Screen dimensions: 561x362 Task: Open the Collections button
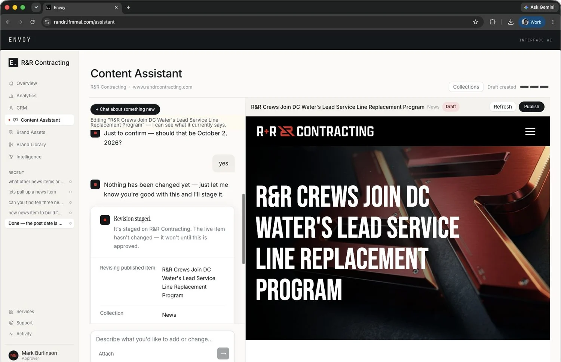[x=466, y=87]
